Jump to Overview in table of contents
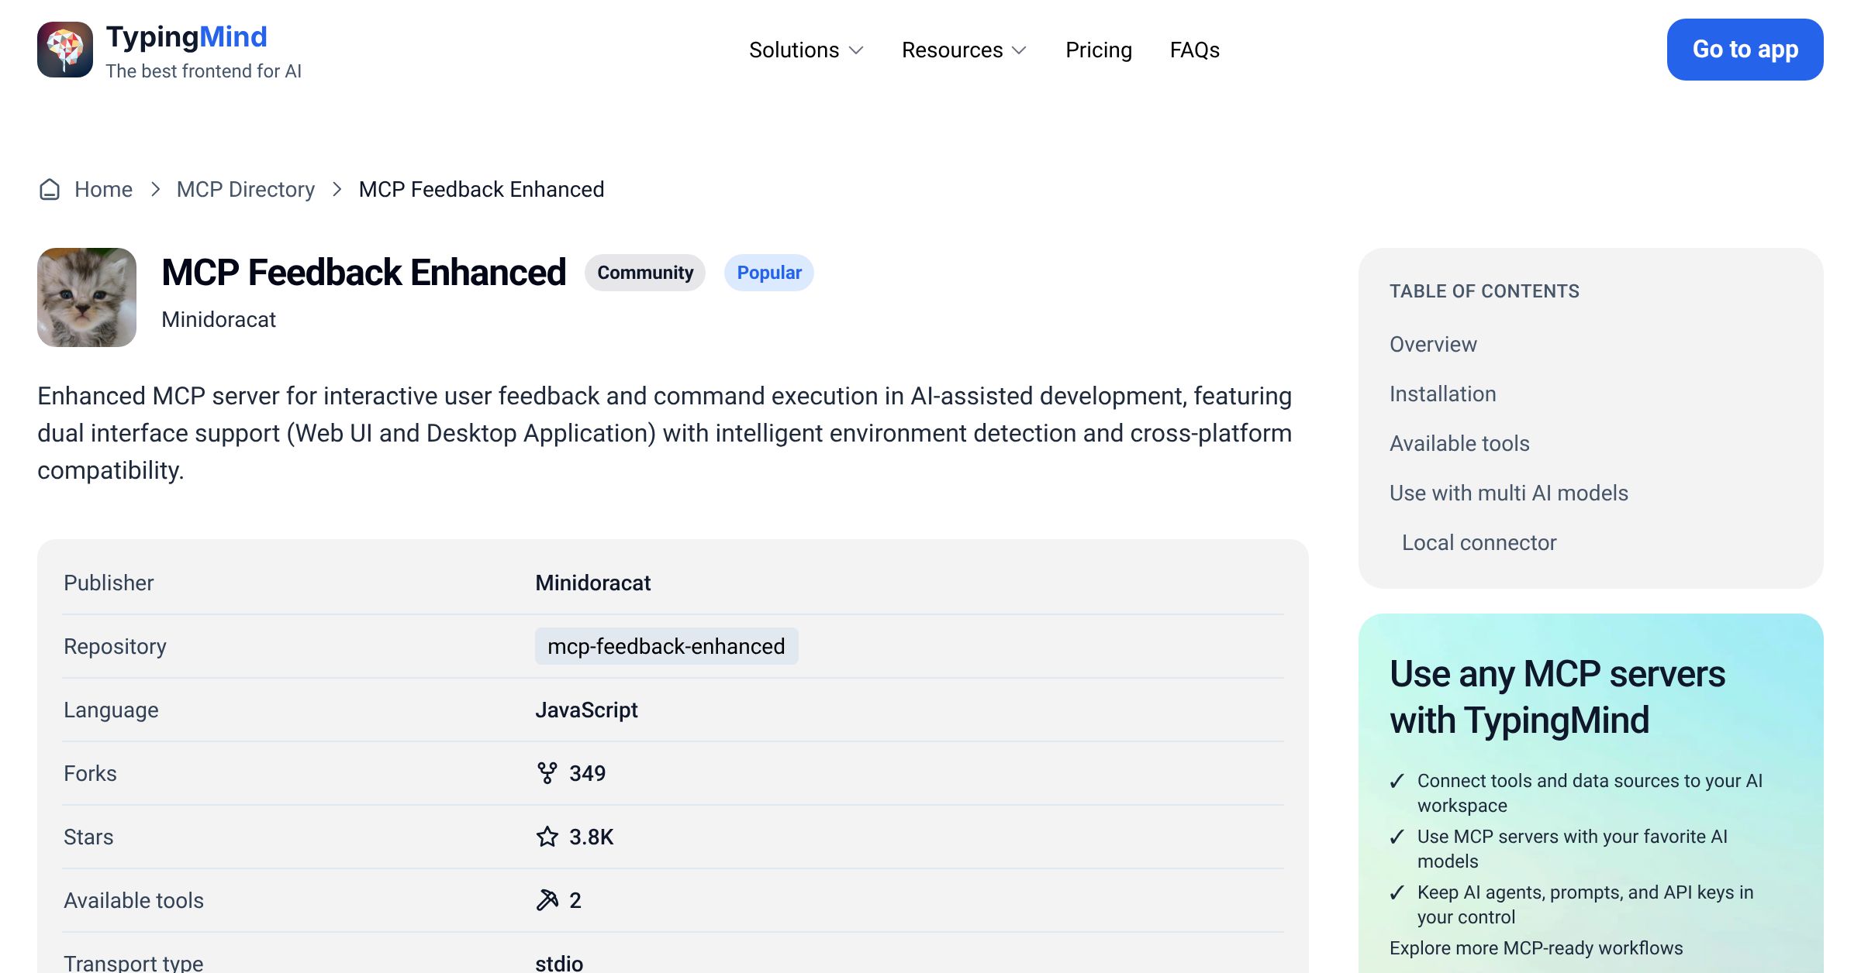Viewport: 1861px width, 973px height. (1433, 344)
